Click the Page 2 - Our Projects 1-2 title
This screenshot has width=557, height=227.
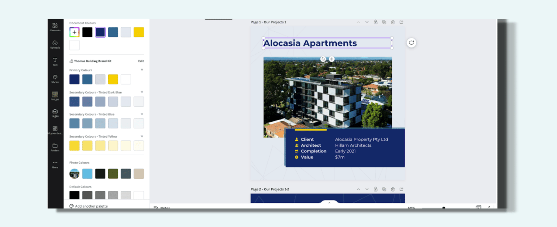[270, 189]
